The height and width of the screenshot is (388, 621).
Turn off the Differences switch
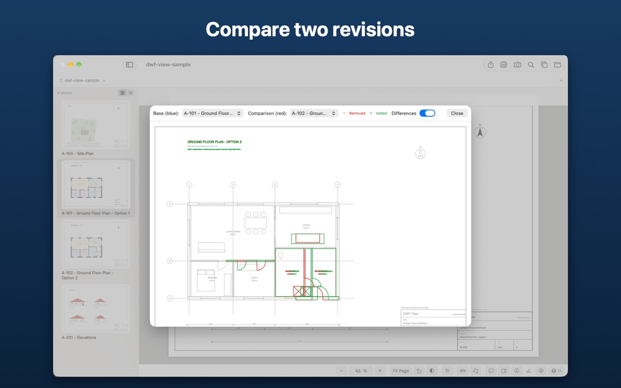427,113
